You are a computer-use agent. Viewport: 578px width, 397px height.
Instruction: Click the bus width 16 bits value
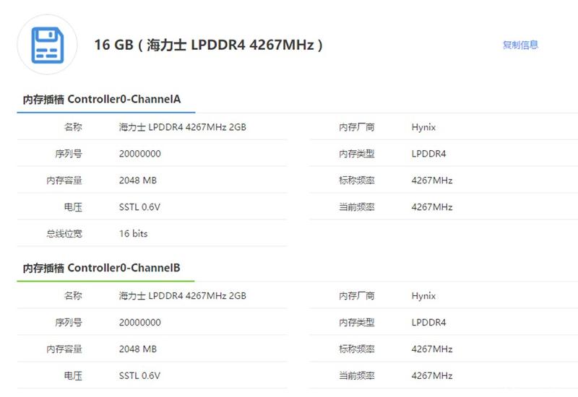click(133, 233)
